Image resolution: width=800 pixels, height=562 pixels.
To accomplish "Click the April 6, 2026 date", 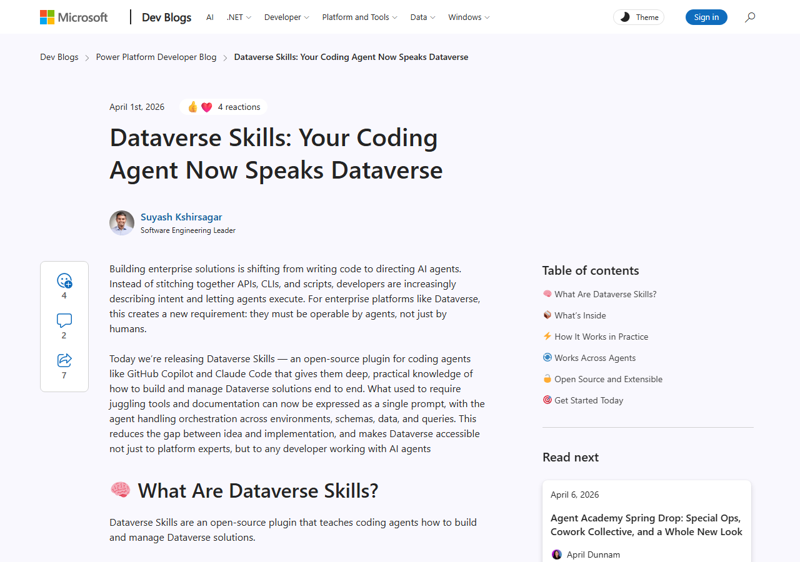I will point(574,495).
